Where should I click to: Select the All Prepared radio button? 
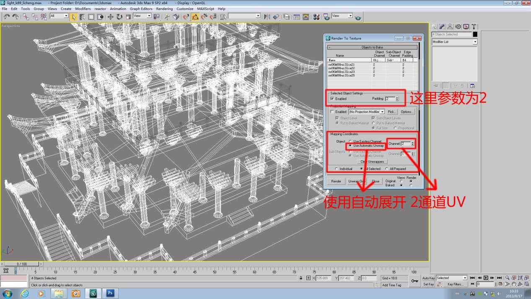click(x=386, y=169)
